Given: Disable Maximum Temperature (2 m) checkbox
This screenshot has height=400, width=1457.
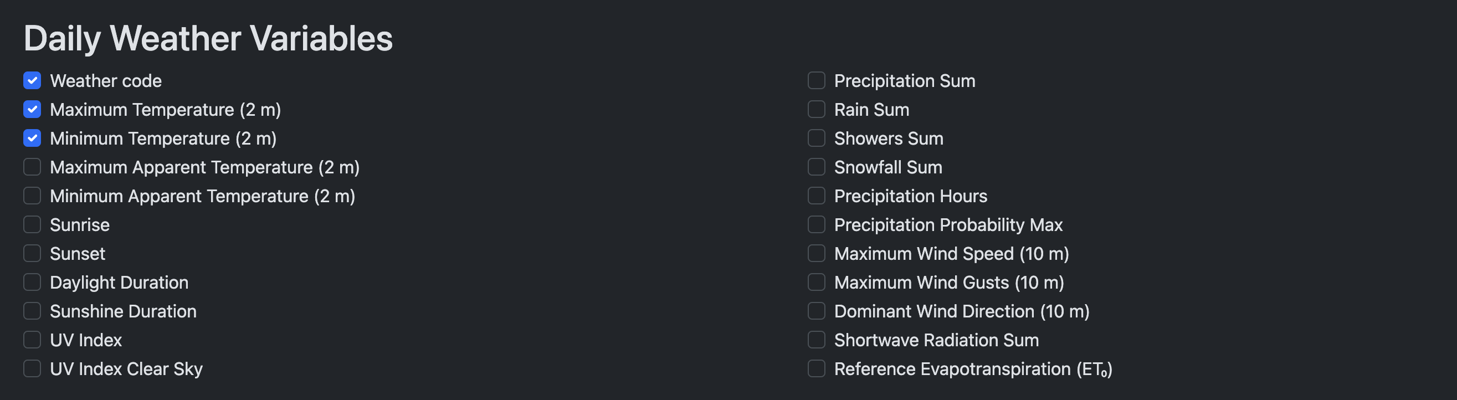Looking at the screenshot, I should pos(32,109).
